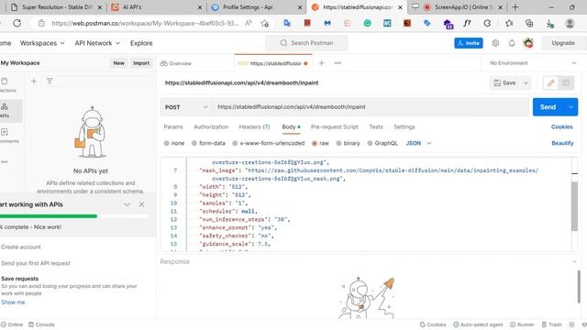Open the Tests tab
Image resolution: width=587 pixels, height=330 pixels.
tap(376, 126)
